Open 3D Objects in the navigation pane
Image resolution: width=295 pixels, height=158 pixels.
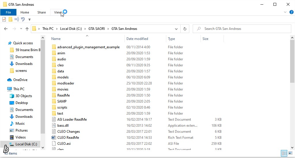(x=24, y=96)
